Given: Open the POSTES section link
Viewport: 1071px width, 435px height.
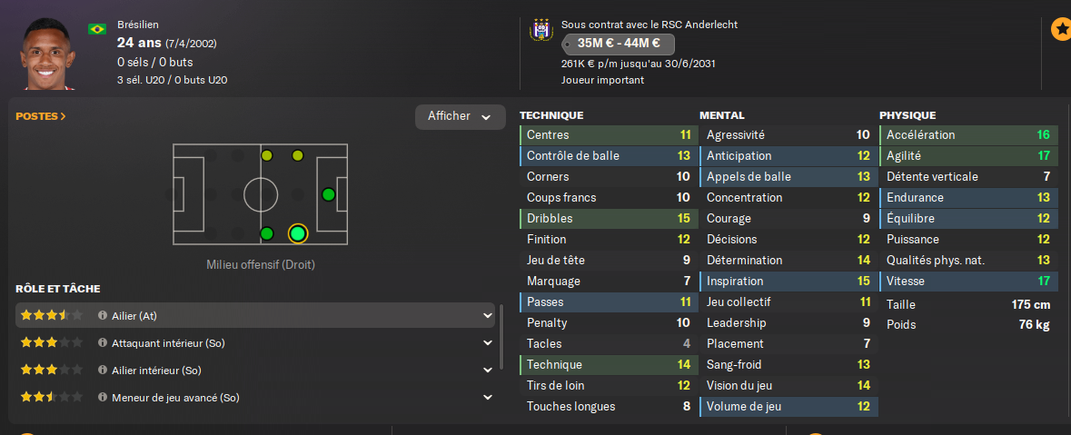Looking at the screenshot, I should tap(41, 116).
